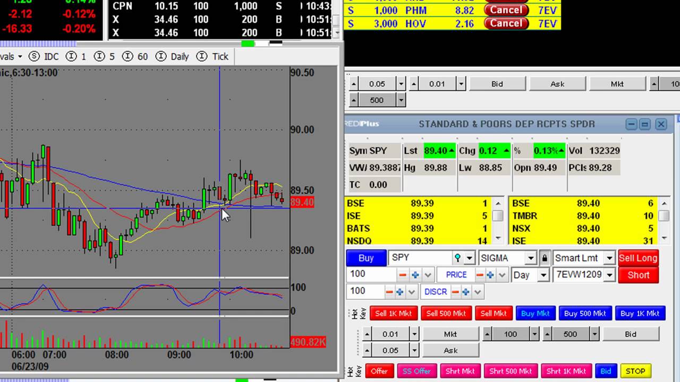The width and height of the screenshot is (680, 382).
Task: Select the IDC interval option
Action: (x=44, y=56)
